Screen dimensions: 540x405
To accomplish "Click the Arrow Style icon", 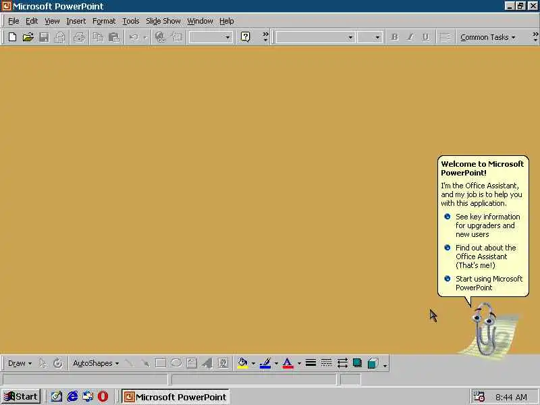I will 342,363.
